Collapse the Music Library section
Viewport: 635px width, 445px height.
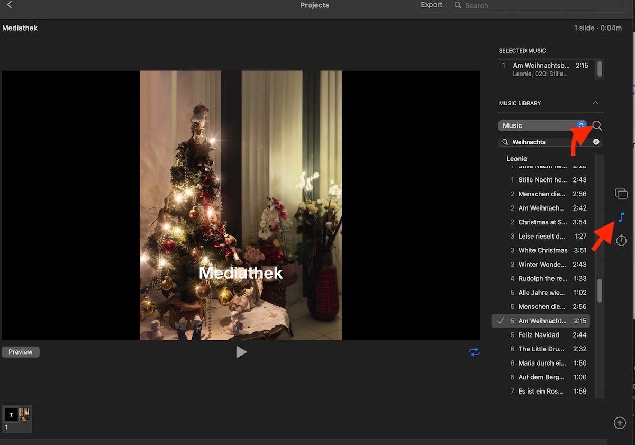point(596,103)
